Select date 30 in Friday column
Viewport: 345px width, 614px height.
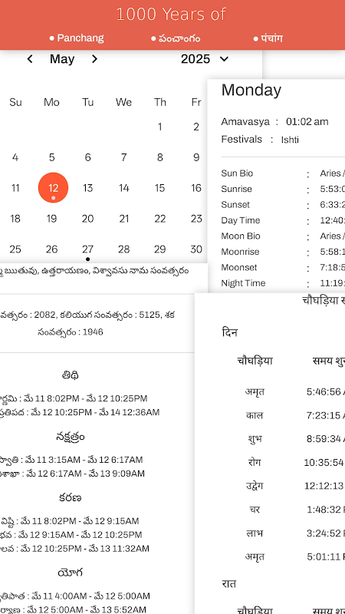click(196, 249)
